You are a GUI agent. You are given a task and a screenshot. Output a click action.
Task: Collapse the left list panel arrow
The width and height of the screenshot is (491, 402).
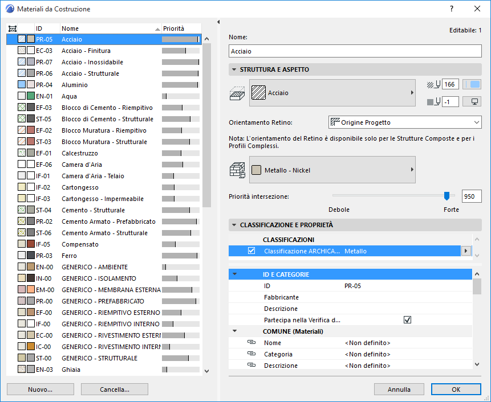click(218, 22)
